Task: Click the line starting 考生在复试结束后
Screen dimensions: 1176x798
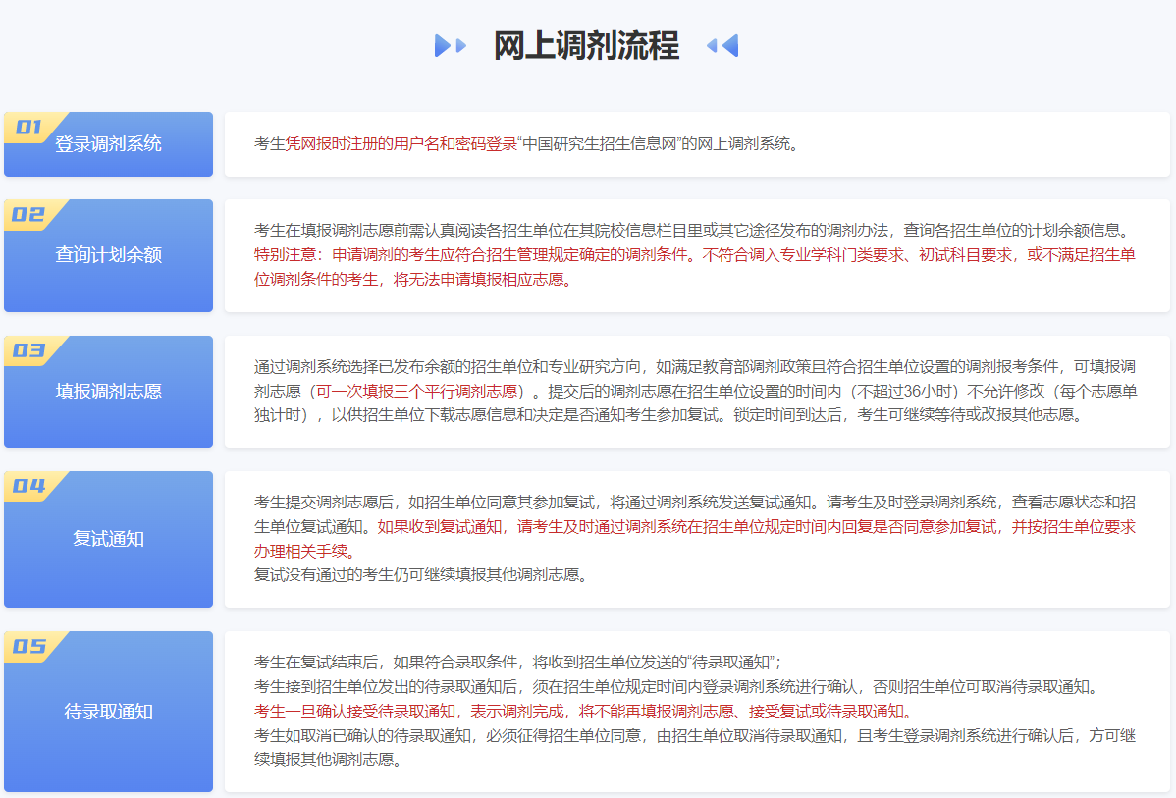Action: (517, 663)
